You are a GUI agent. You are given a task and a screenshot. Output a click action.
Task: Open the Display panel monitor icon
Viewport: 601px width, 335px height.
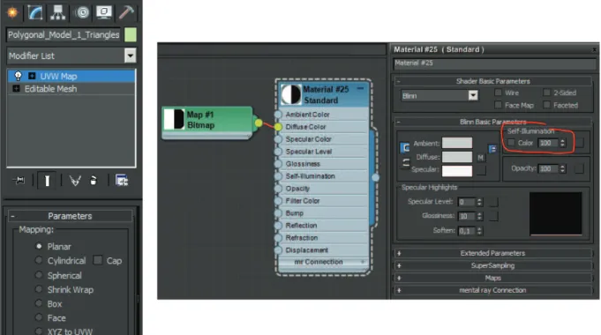pyautogui.click(x=104, y=12)
